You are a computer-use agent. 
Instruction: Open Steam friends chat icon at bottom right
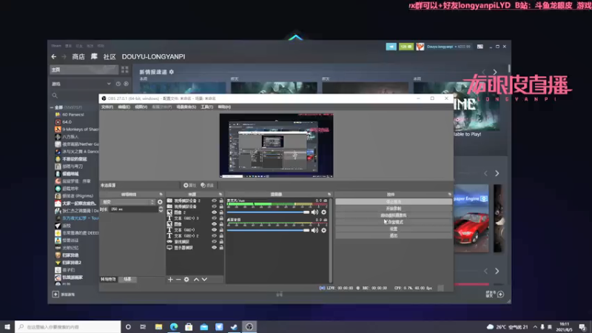coord(501,294)
